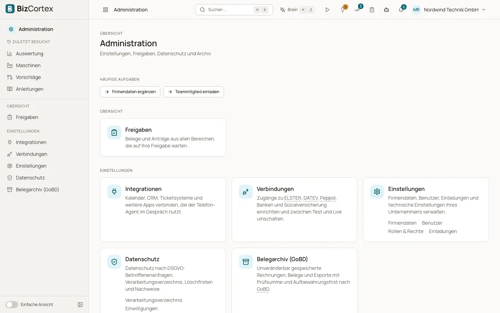Open the robot agent icon in top bar
The image size is (500, 313).
[x=386, y=10]
